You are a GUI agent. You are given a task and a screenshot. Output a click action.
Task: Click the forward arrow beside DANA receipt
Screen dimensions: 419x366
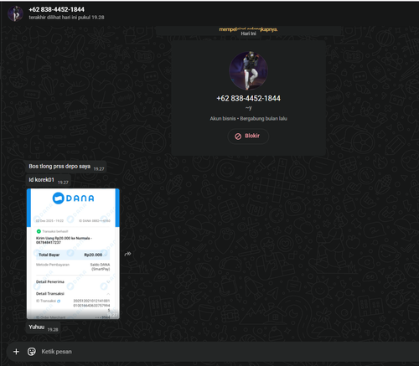pos(127,254)
